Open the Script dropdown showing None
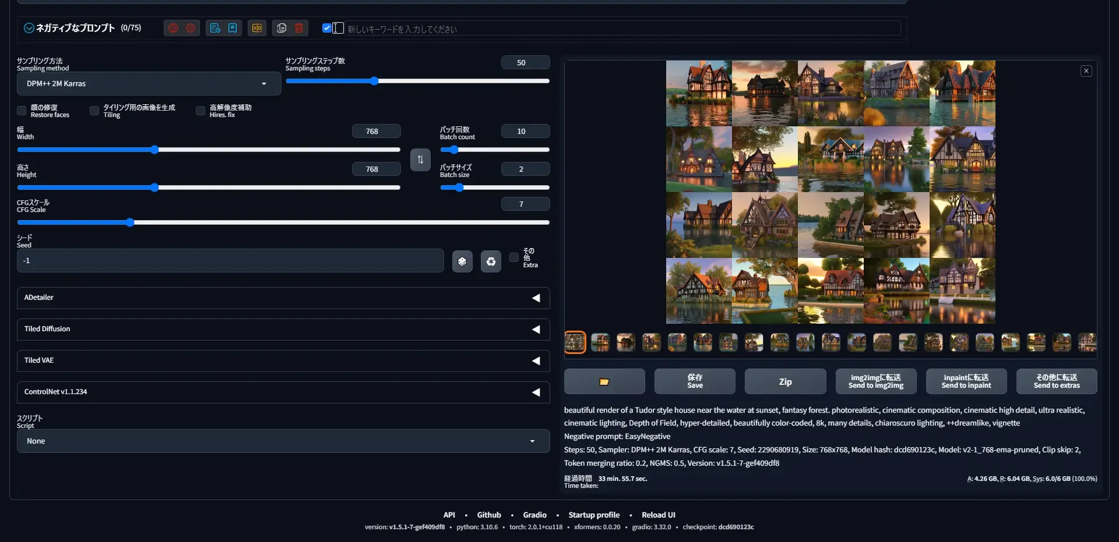 tap(283, 441)
